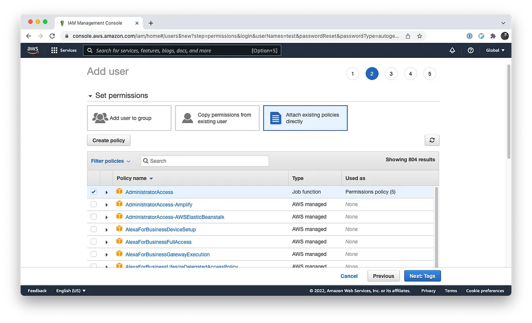Expand the AdministratorAccess-AWSElasticBeanstalk row details
Screen dimensions: 532x323
[x=106, y=217]
